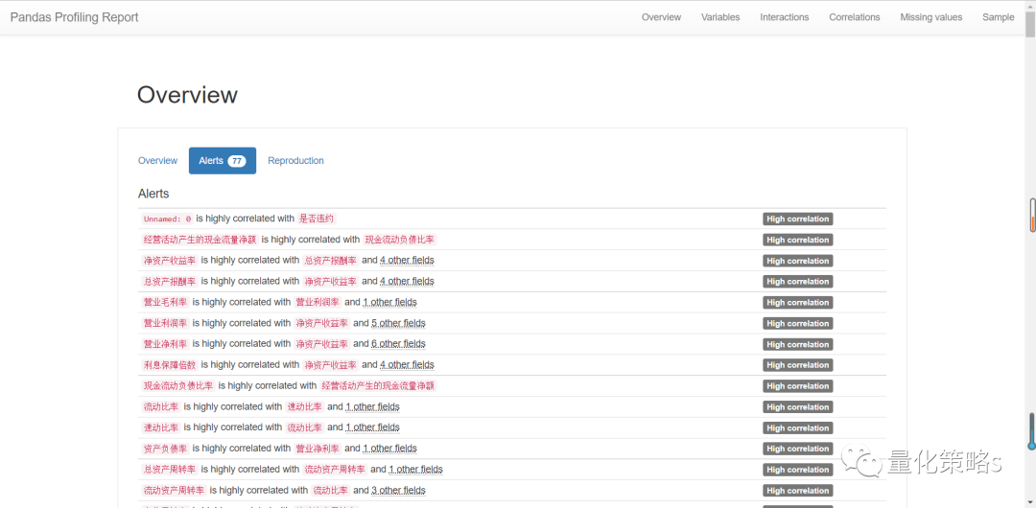
Task: Click the Overview page heading
Action: pyautogui.click(x=187, y=95)
